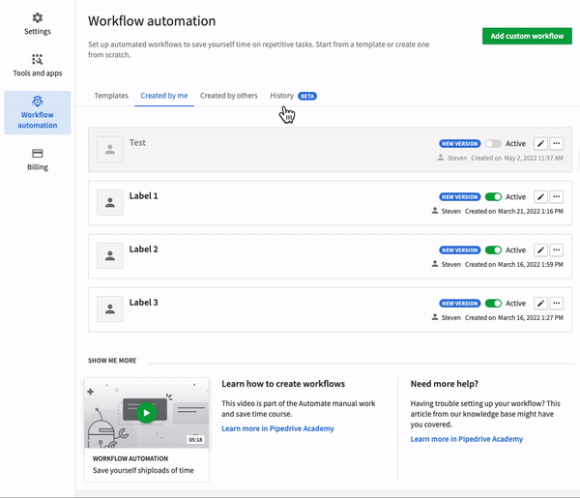Toggle Label 3 workflow Active switch
The height and width of the screenshot is (498, 580).
(x=493, y=303)
